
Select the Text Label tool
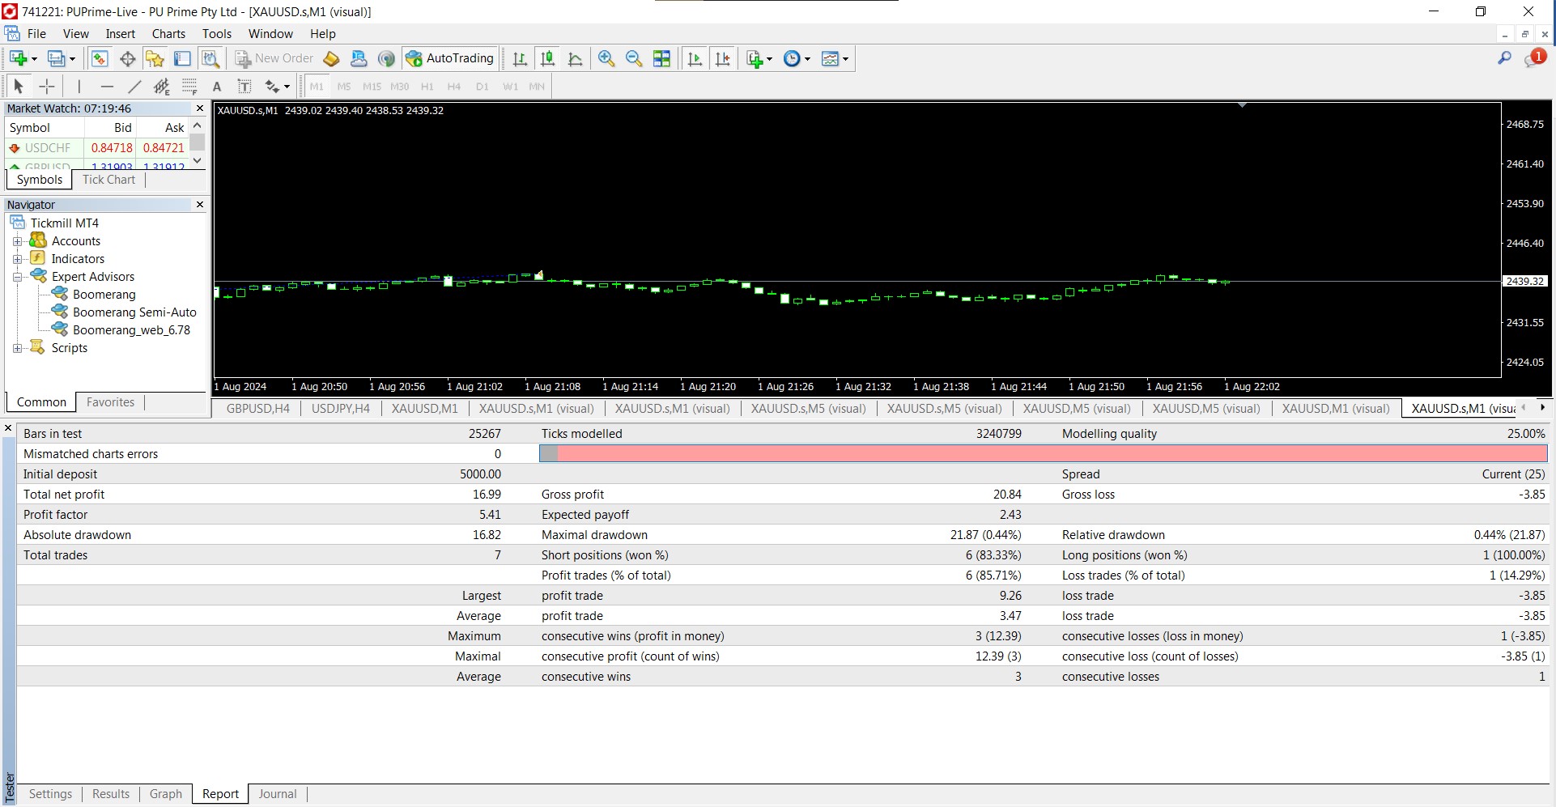coord(244,86)
